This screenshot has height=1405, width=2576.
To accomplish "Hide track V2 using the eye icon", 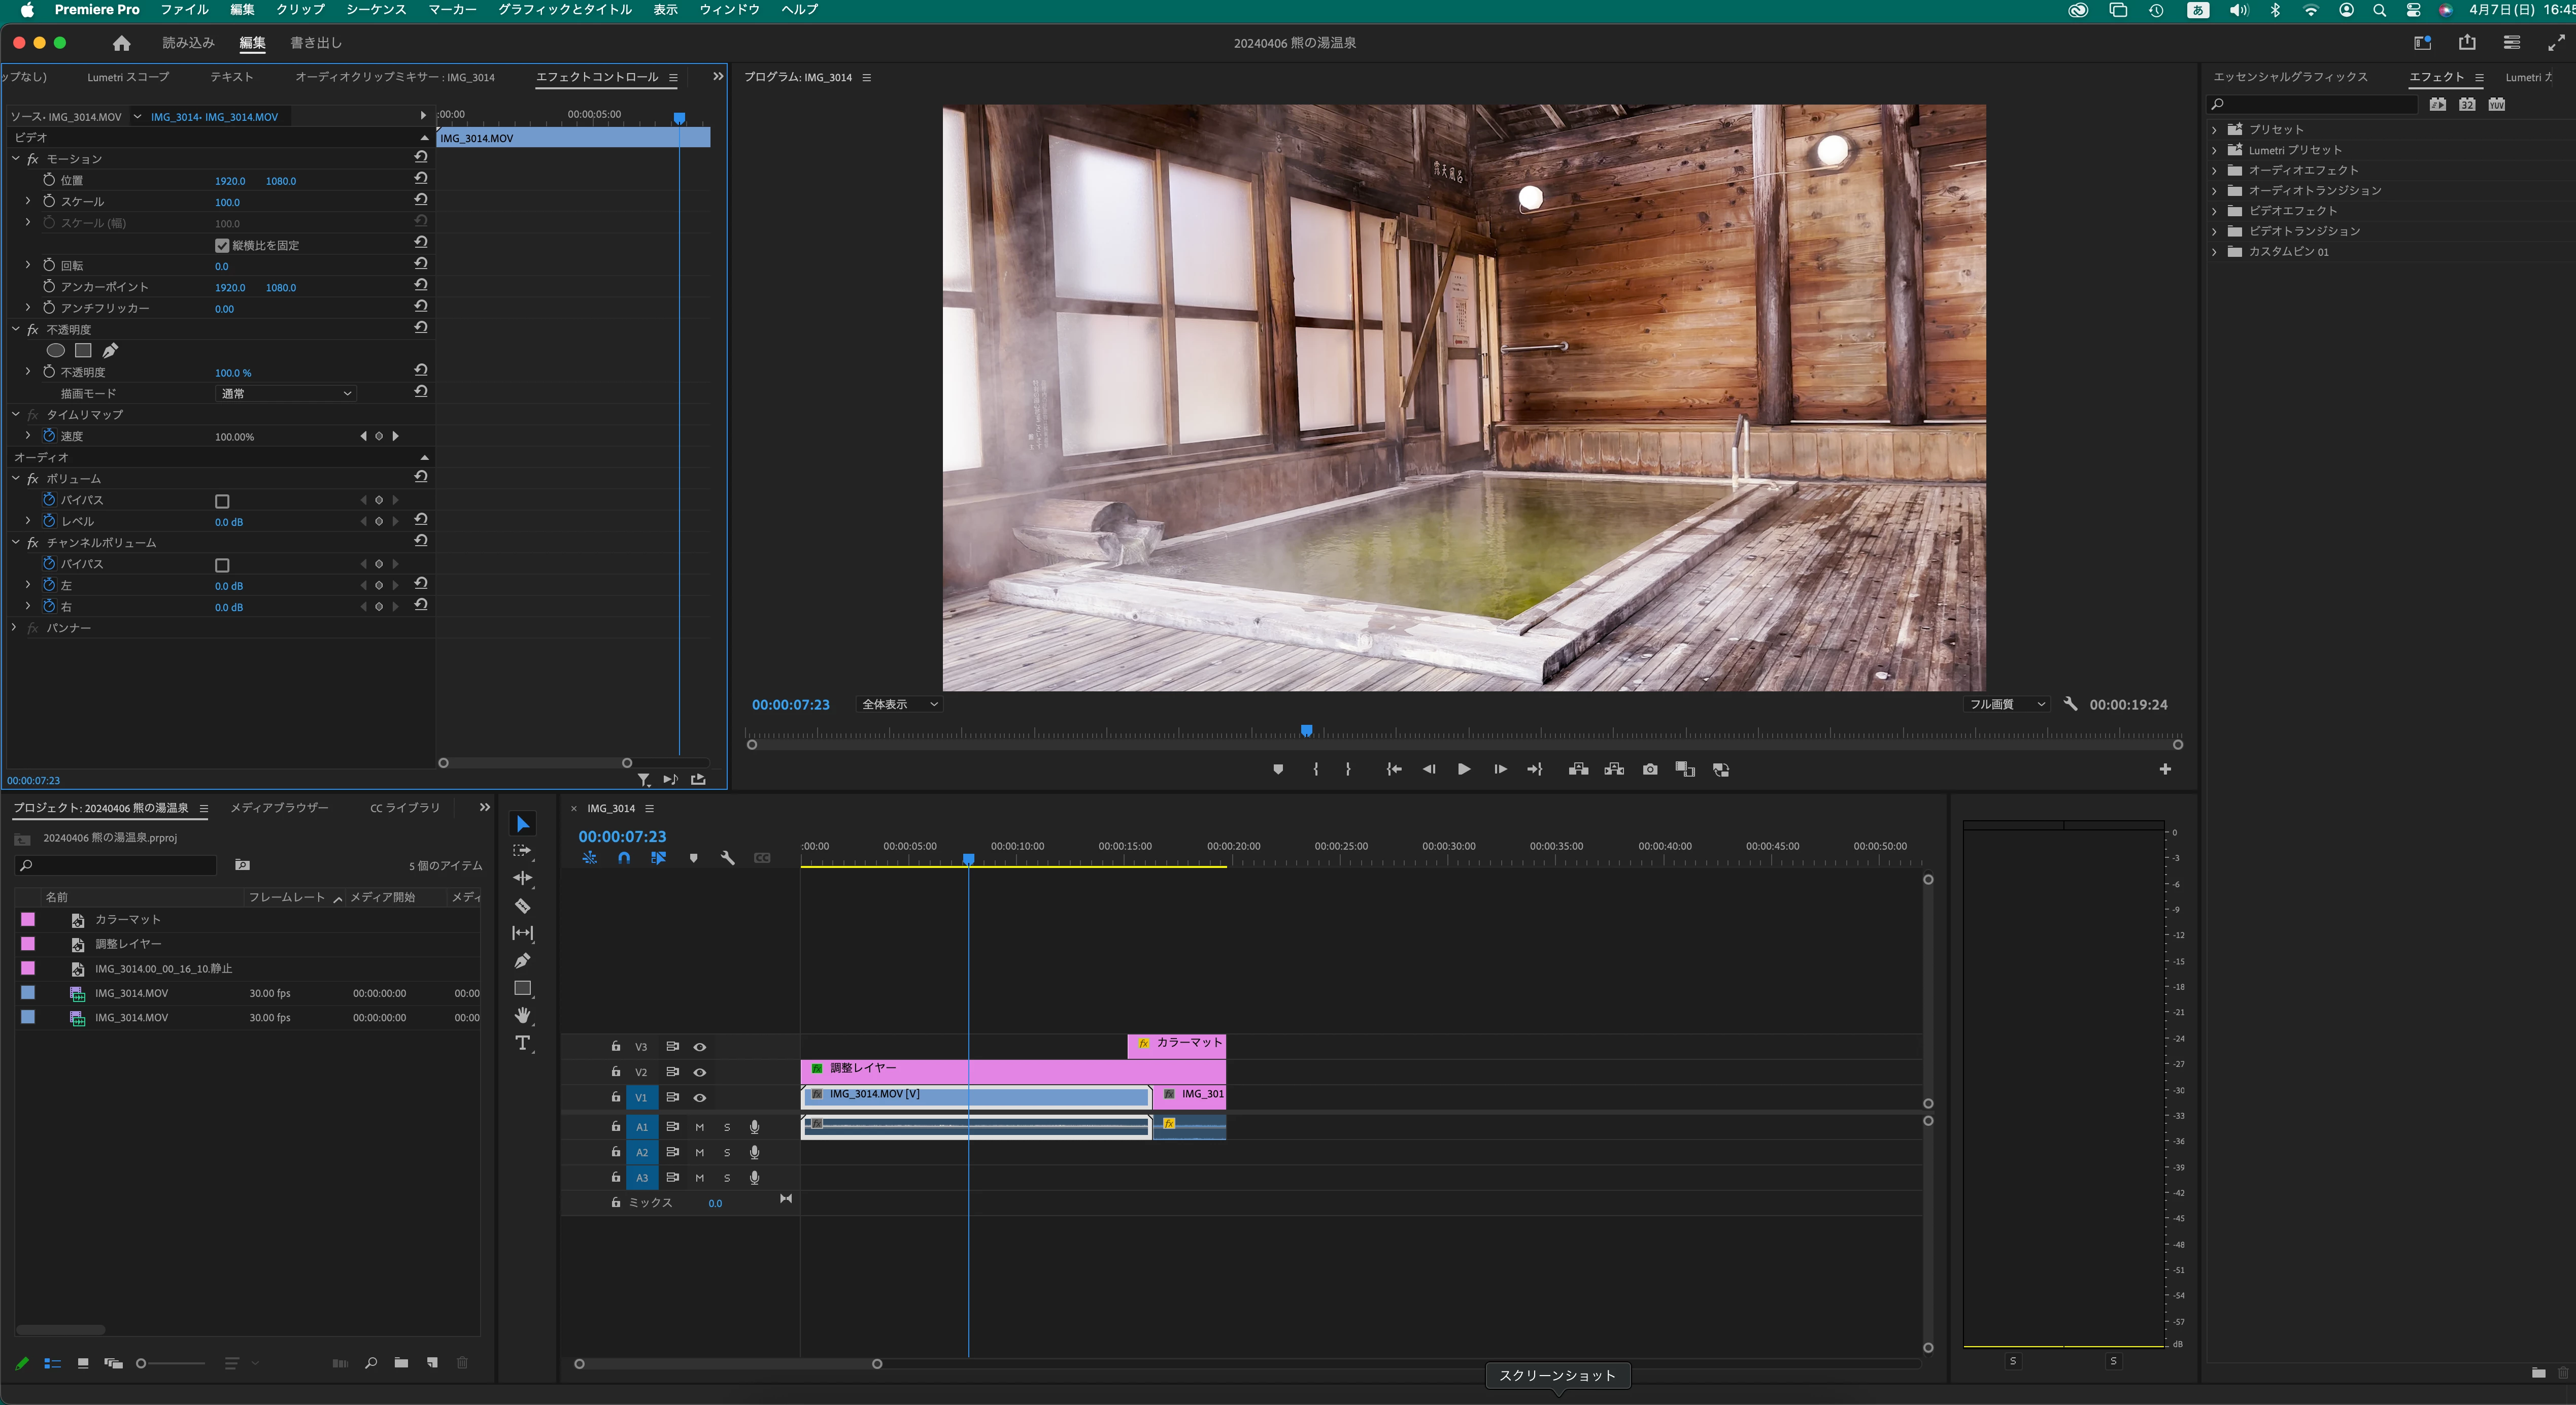I will tap(700, 1072).
